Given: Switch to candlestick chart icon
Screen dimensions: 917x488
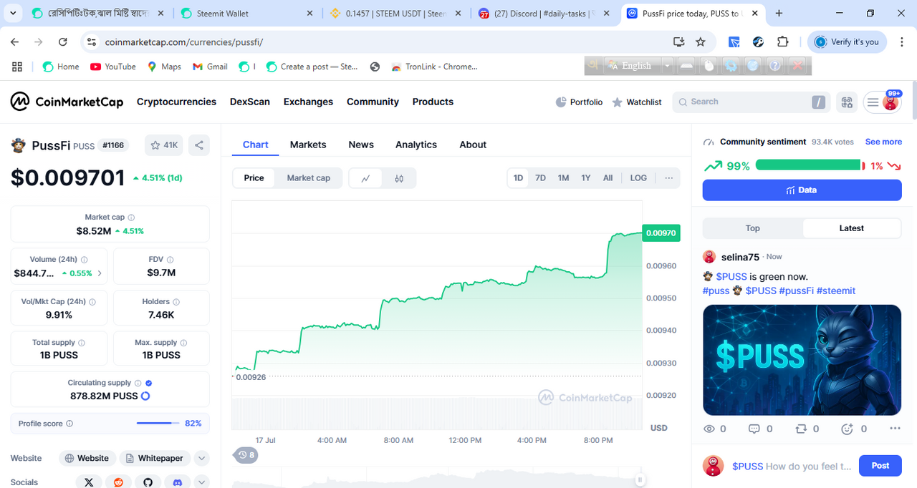Looking at the screenshot, I should [399, 178].
